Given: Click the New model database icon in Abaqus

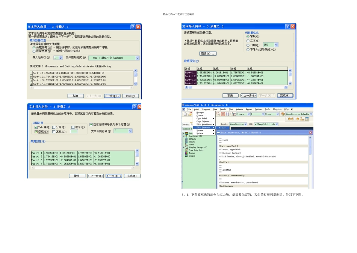Looking at the screenshot, I should tap(185, 114).
